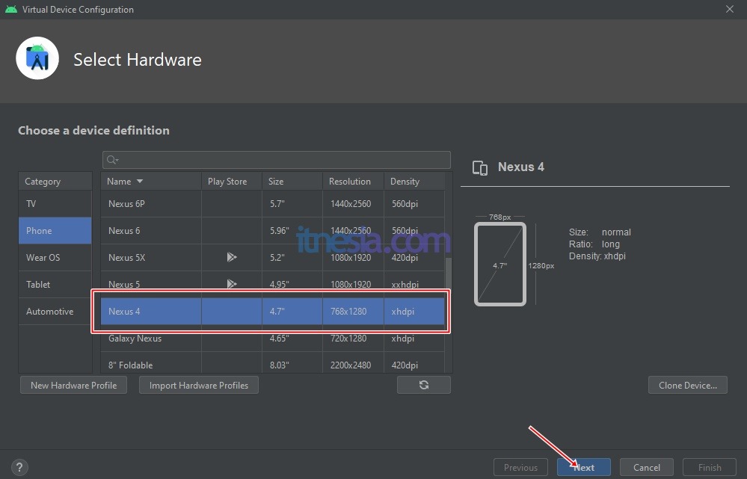
Task: Proceed with the Next button
Action: pyautogui.click(x=584, y=467)
